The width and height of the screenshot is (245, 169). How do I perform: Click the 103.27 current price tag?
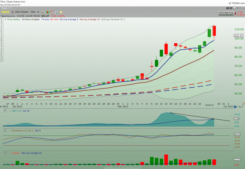[239, 36]
